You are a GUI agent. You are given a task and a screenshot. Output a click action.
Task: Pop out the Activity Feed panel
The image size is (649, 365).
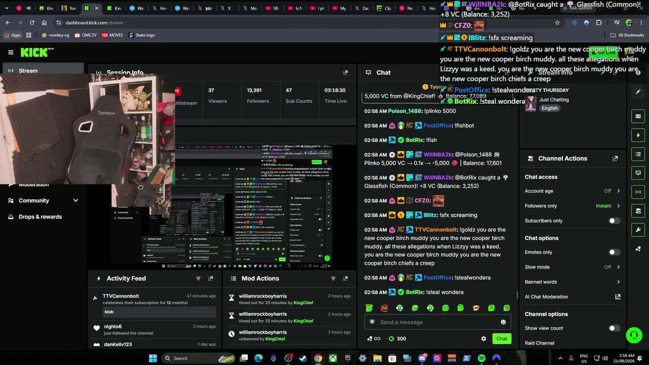(x=210, y=278)
